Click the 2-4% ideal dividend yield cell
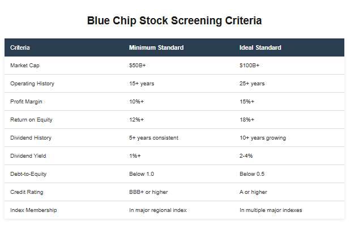 246,156
